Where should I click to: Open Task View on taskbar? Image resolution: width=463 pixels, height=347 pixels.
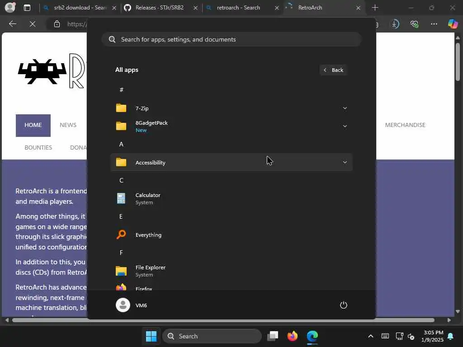click(273, 336)
